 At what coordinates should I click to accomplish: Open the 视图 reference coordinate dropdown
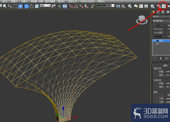45,5
